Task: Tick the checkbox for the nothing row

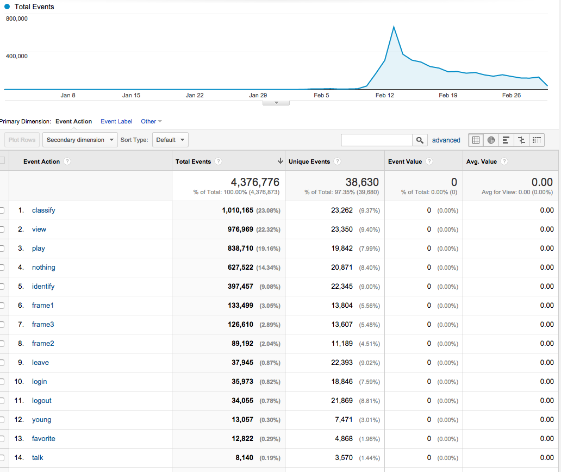Action: [x=2, y=268]
